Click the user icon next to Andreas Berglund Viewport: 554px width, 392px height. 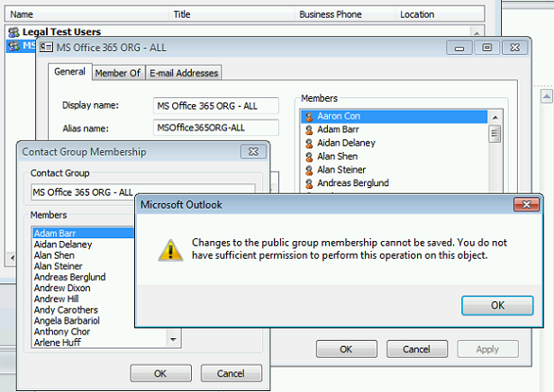click(x=309, y=183)
